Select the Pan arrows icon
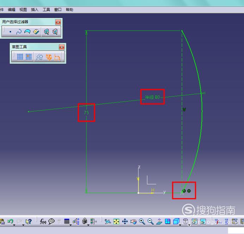The width and height of the screenshot is (244, 234). [x=125, y=221]
